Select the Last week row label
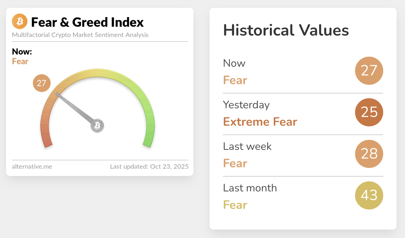This screenshot has width=405, height=238. point(247,146)
